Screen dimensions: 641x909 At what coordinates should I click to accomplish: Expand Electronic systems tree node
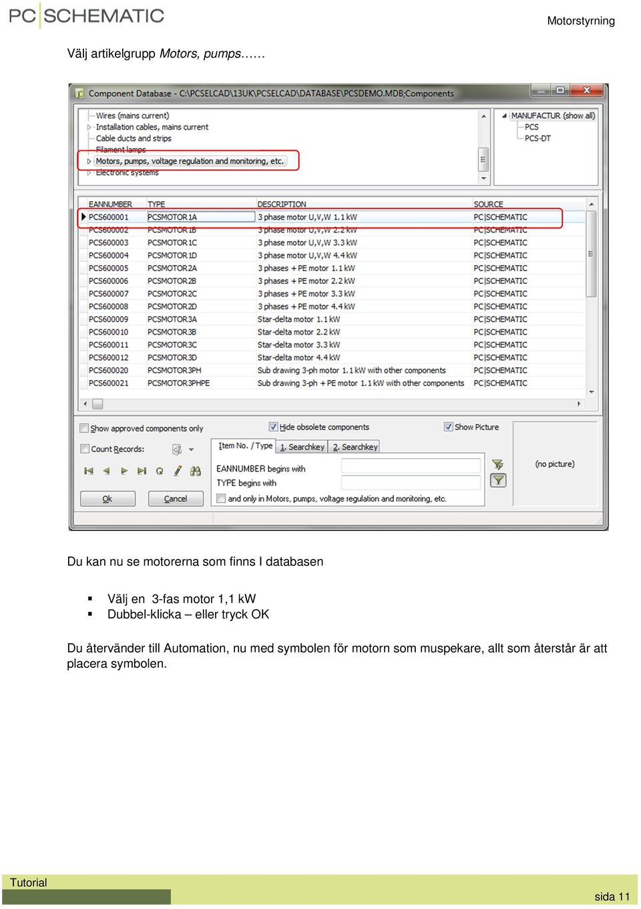[89, 173]
